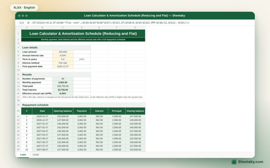
Task: Click the years unit label
Action: 82,59
